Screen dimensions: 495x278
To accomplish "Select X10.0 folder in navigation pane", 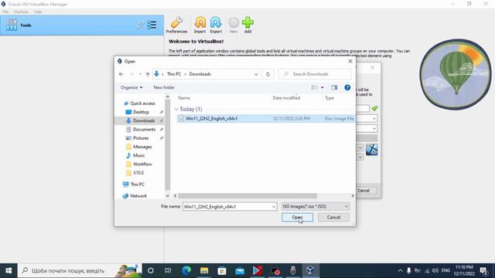I will tap(138, 173).
